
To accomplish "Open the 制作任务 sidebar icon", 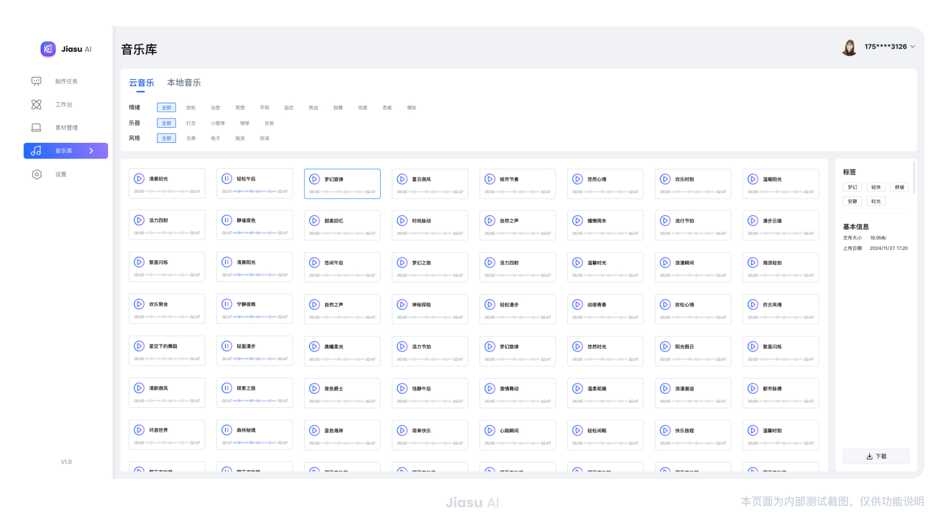I will 36,81.
